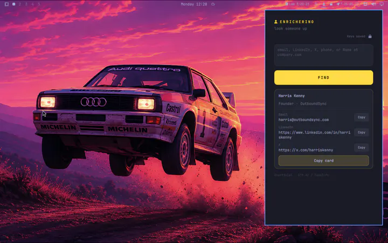Copy the x.com/harriskenny link
This screenshot has width=388, height=243.
[x=361, y=148]
